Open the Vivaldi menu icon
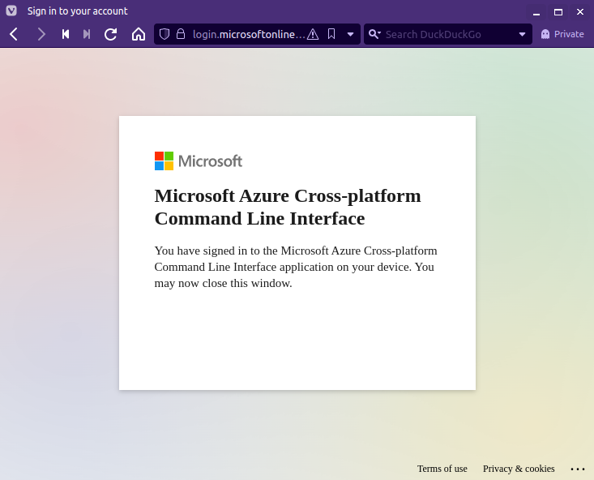Image resolution: width=594 pixels, height=480 pixels. [11, 11]
